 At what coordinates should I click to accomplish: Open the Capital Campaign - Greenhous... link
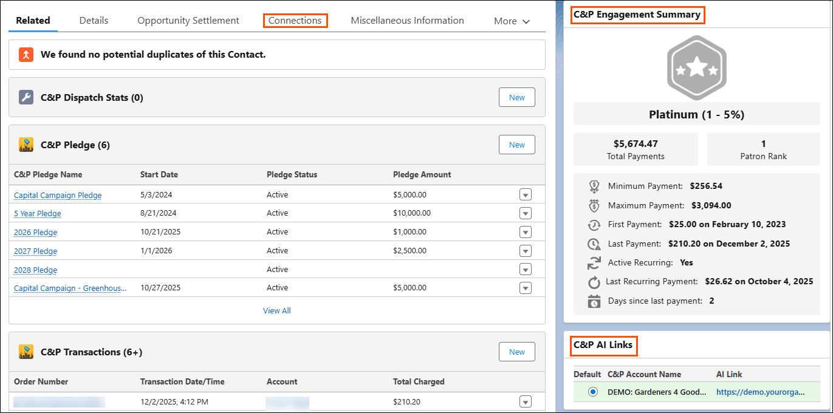[70, 288]
